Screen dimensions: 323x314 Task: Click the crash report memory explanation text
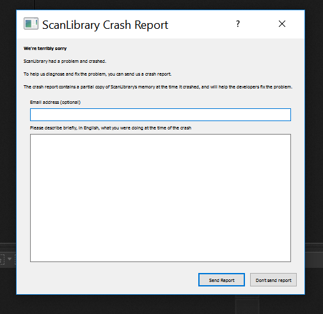pyautogui.click(x=158, y=87)
